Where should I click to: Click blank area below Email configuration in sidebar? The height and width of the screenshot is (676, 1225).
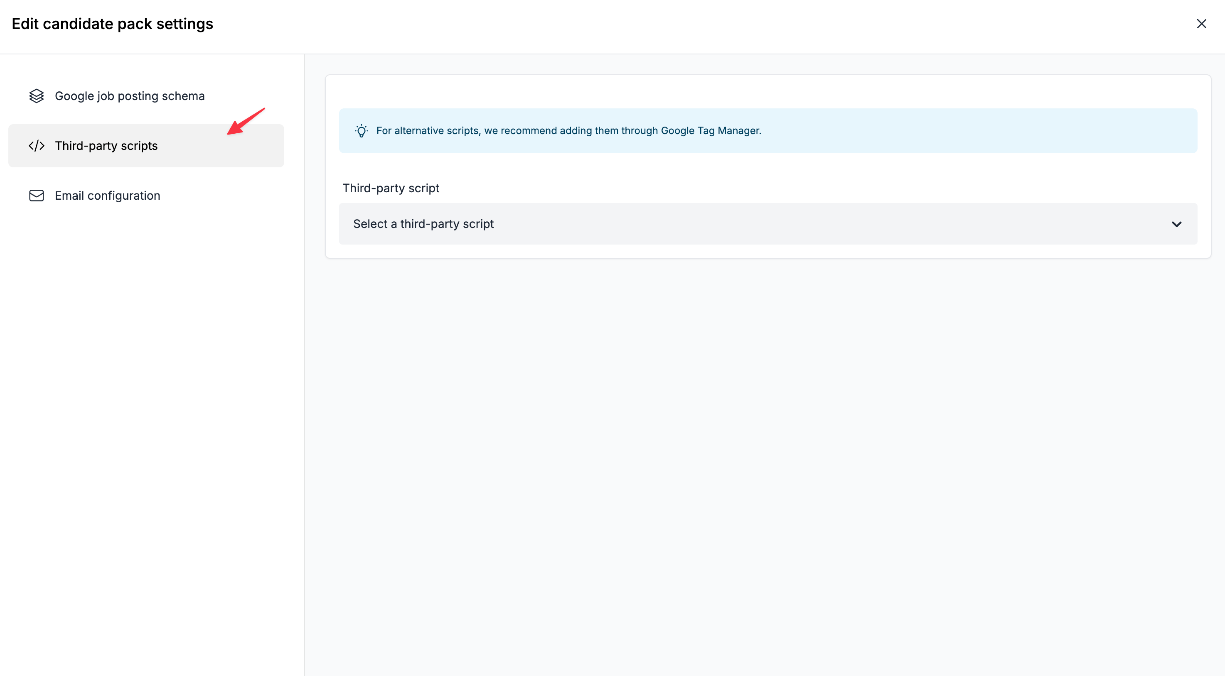(152, 380)
